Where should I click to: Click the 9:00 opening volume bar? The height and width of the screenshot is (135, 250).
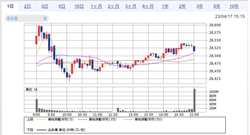point(37,106)
